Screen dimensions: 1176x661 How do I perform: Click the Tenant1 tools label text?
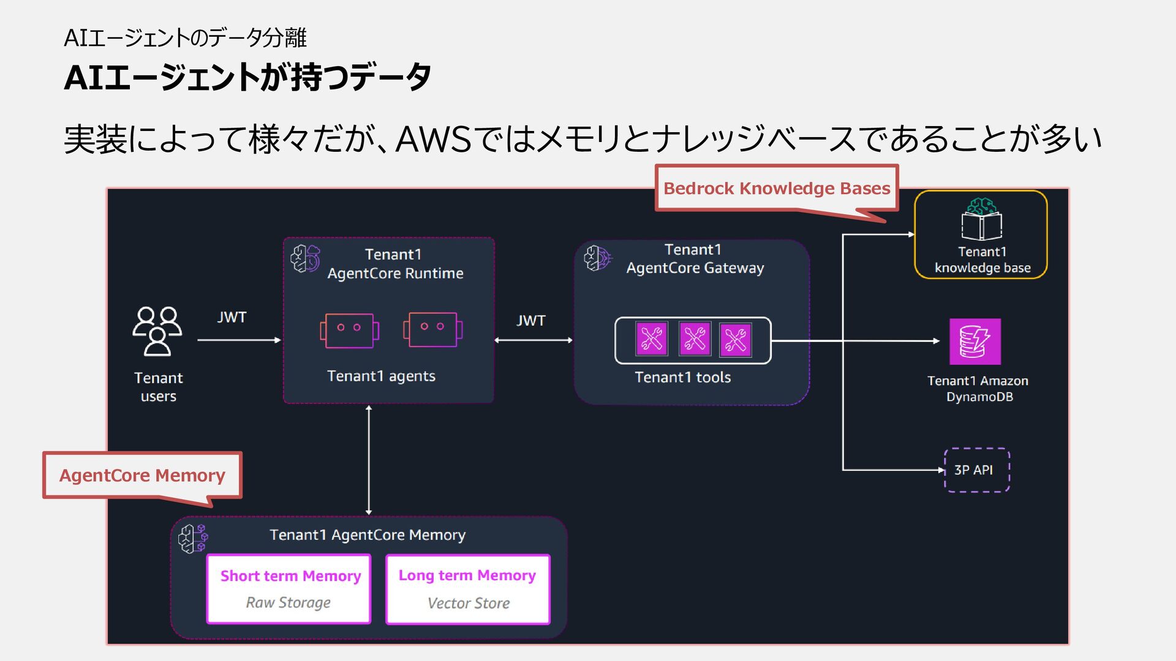coord(682,378)
